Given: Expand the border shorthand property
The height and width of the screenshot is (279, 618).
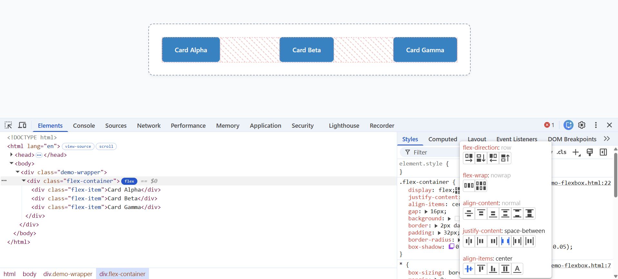Looking at the screenshot, I should [x=436, y=226].
